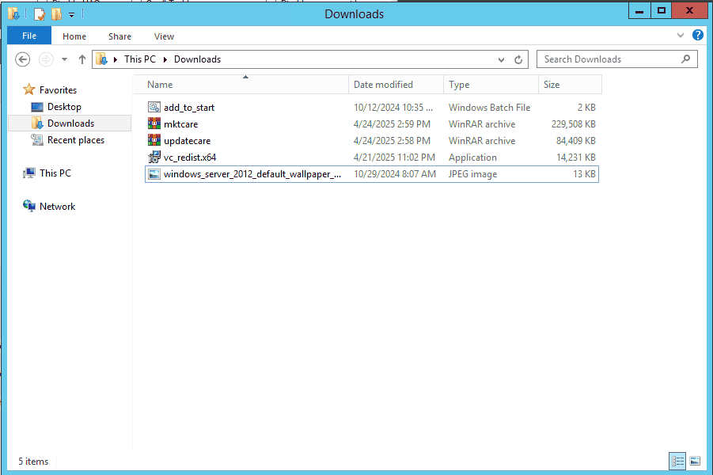The image size is (713, 475).
Task: Switch to Details view layout
Action: [x=677, y=462]
